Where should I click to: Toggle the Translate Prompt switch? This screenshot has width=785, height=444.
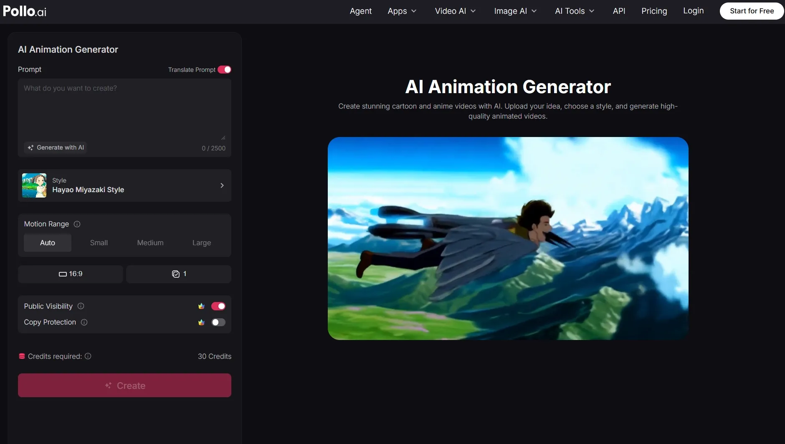[x=224, y=70]
